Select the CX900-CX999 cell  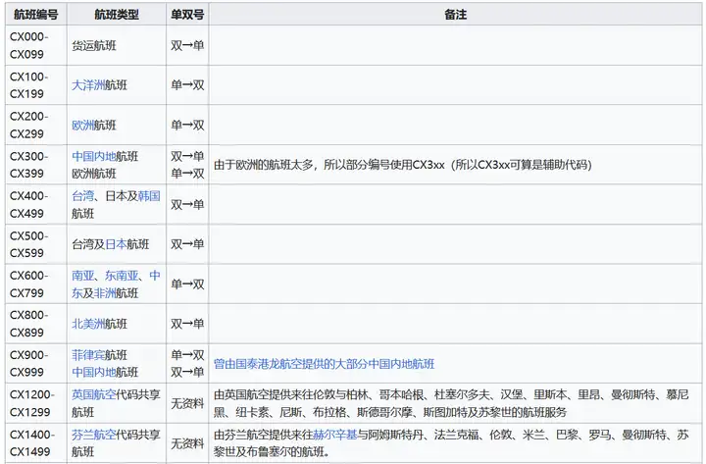pos(36,364)
